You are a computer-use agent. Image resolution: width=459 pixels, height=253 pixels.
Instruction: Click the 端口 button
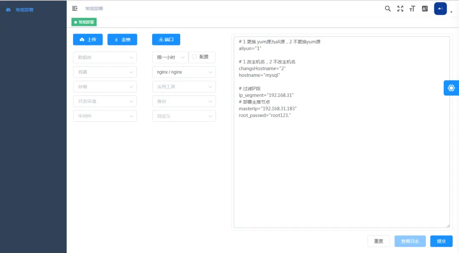coord(166,39)
